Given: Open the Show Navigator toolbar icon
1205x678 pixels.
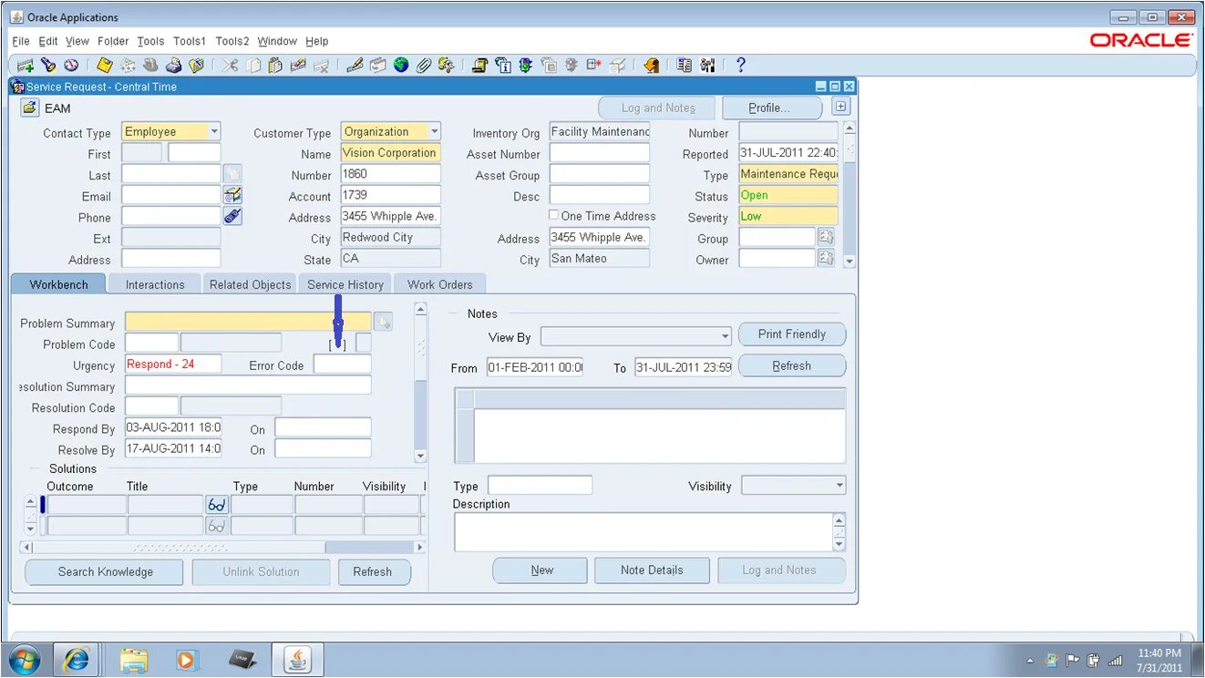Looking at the screenshot, I should coord(70,66).
